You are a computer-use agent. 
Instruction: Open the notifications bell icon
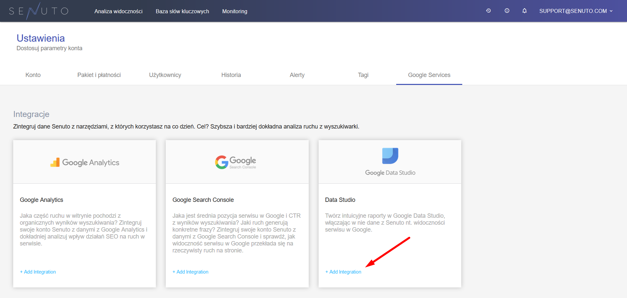click(x=524, y=11)
